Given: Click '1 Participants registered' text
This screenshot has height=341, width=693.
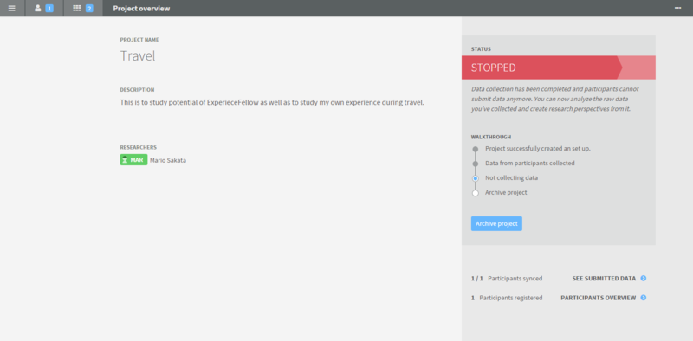Looking at the screenshot, I should coord(507,298).
